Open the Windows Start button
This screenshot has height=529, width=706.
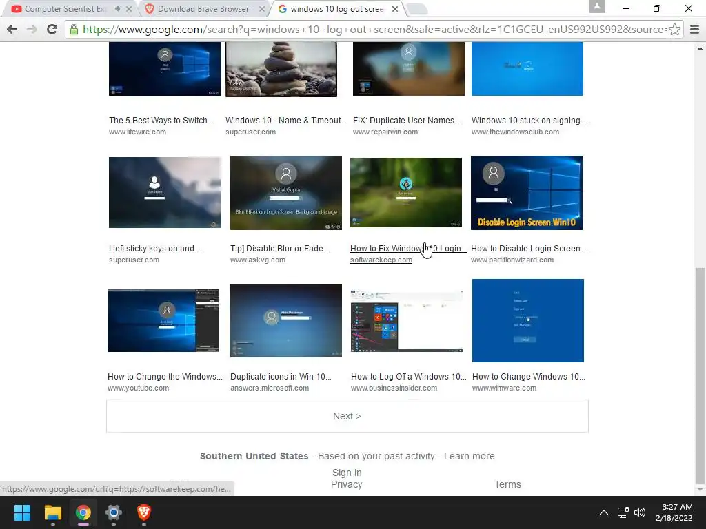(22, 512)
